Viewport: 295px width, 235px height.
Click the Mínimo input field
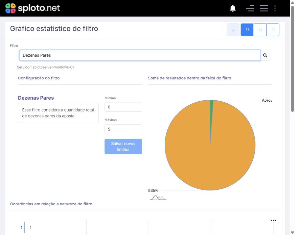point(123,107)
